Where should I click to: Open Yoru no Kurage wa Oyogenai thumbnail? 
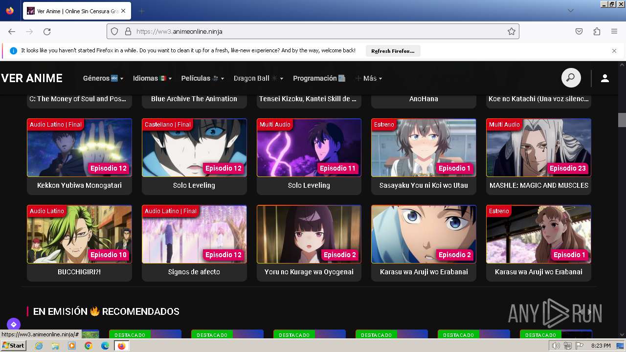click(309, 234)
